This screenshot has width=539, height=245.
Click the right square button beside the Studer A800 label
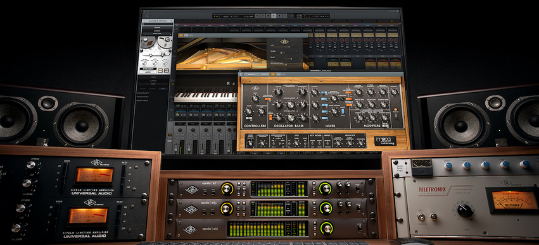(167, 70)
